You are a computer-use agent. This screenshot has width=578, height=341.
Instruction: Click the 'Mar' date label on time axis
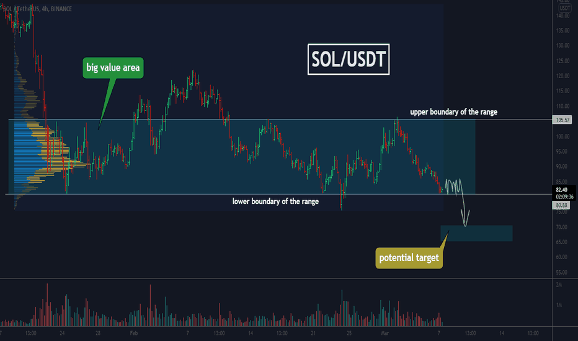tap(385, 334)
